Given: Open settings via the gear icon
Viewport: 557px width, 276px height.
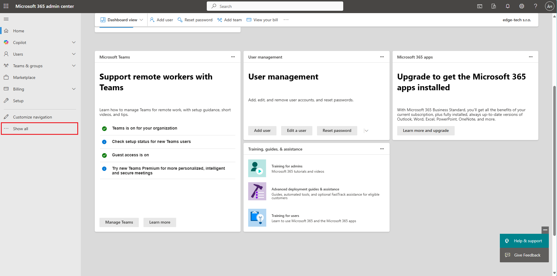Looking at the screenshot, I should [x=522, y=6].
